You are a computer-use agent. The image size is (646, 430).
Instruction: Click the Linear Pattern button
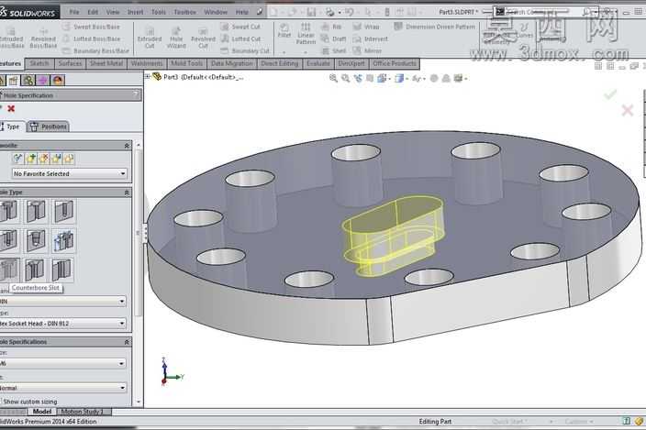tap(306, 34)
